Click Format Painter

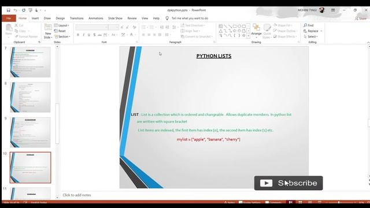click(x=26, y=36)
